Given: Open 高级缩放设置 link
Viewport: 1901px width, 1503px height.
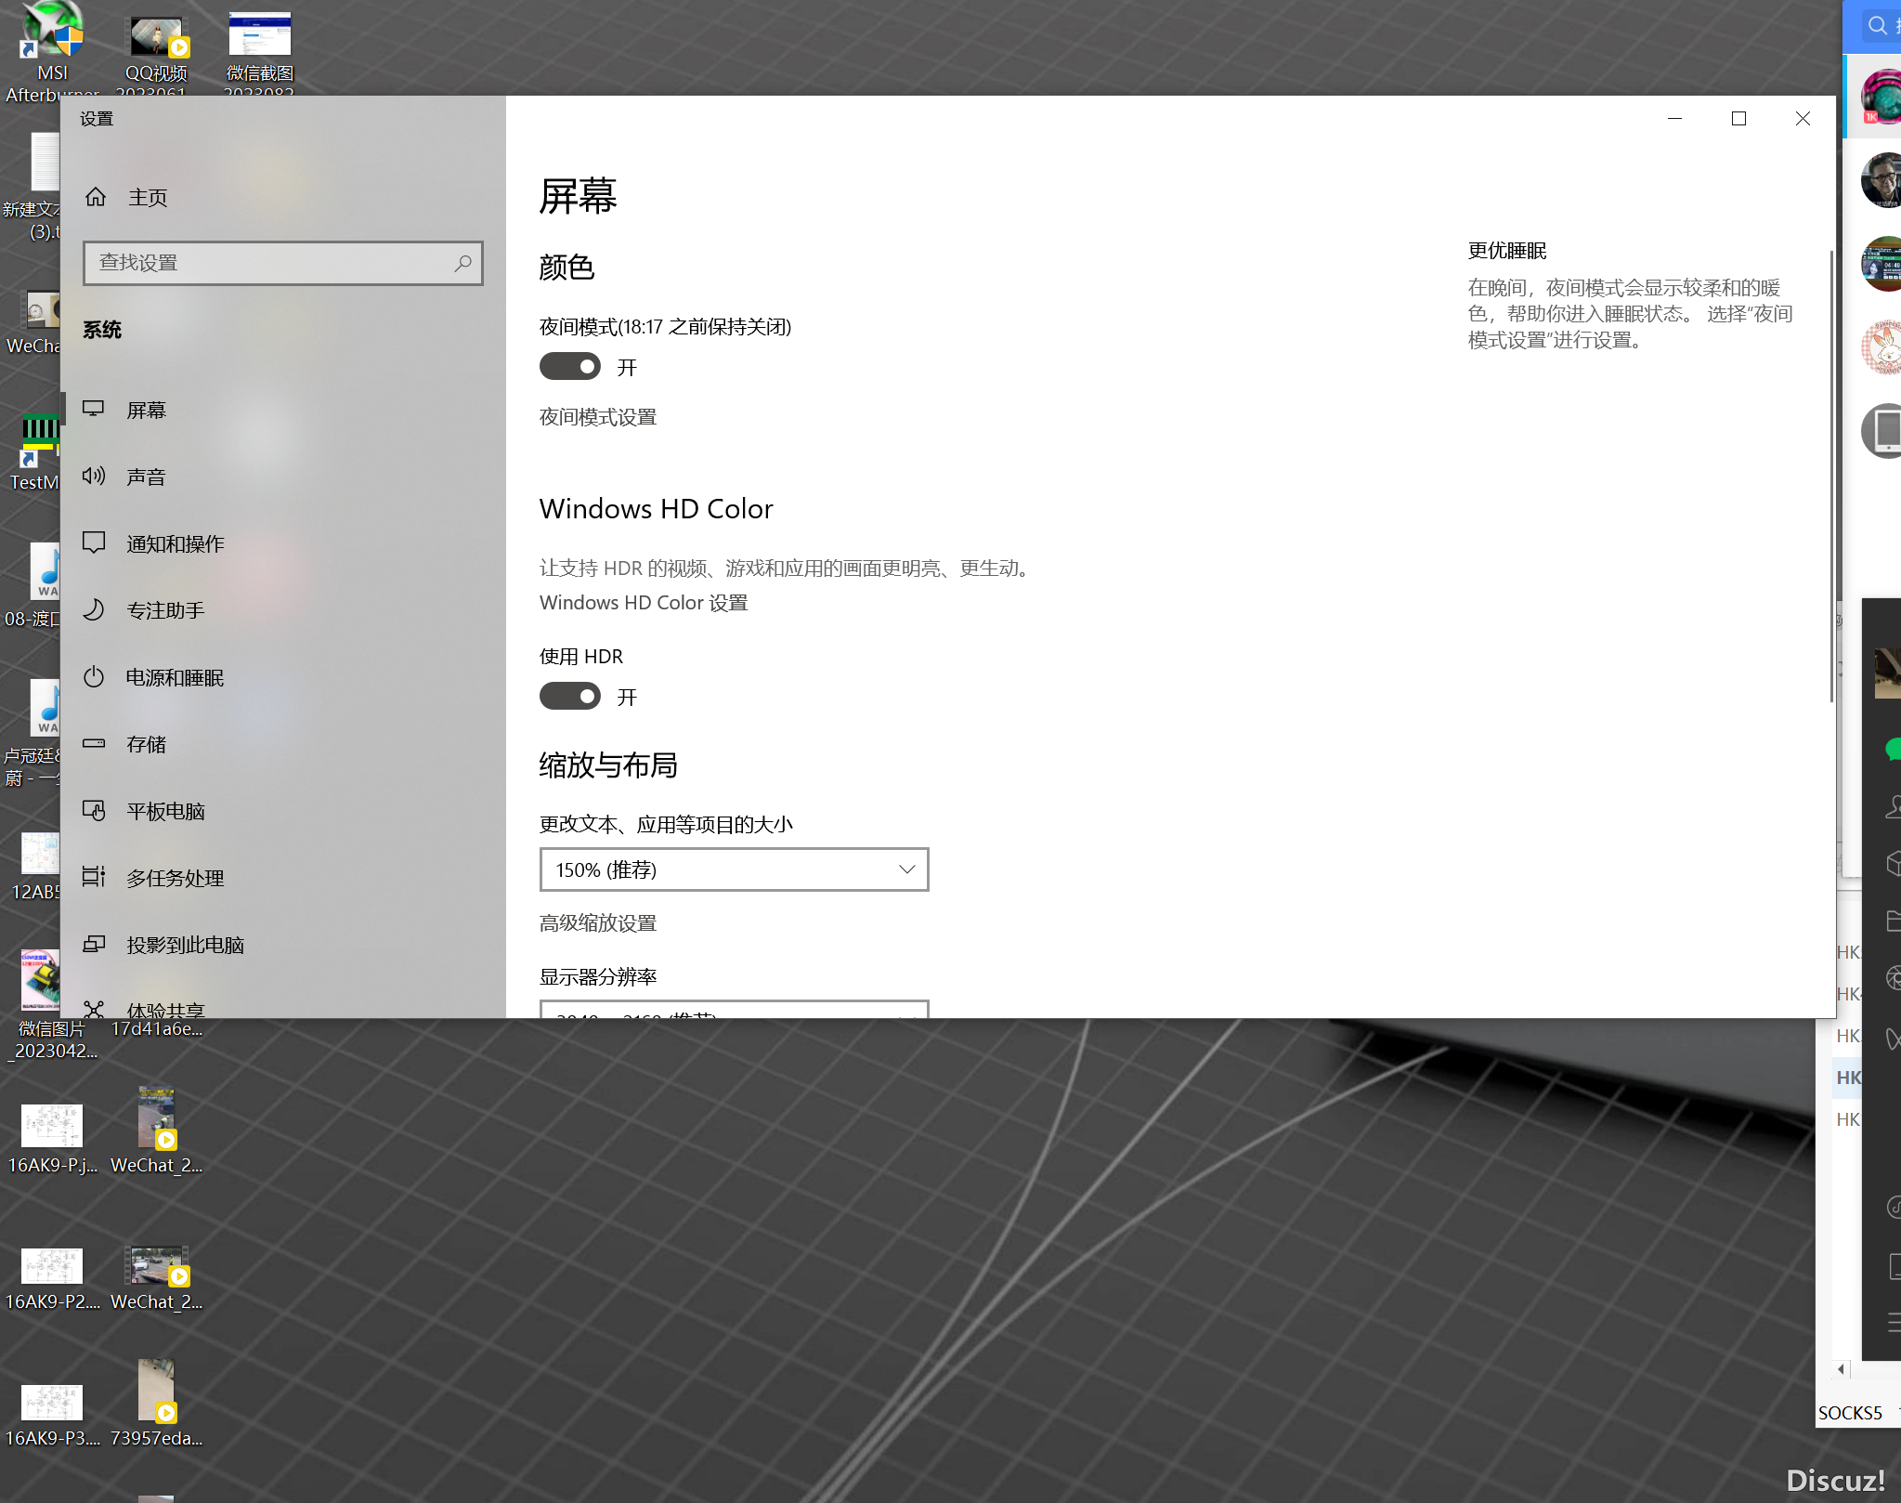Looking at the screenshot, I should tap(598, 923).
